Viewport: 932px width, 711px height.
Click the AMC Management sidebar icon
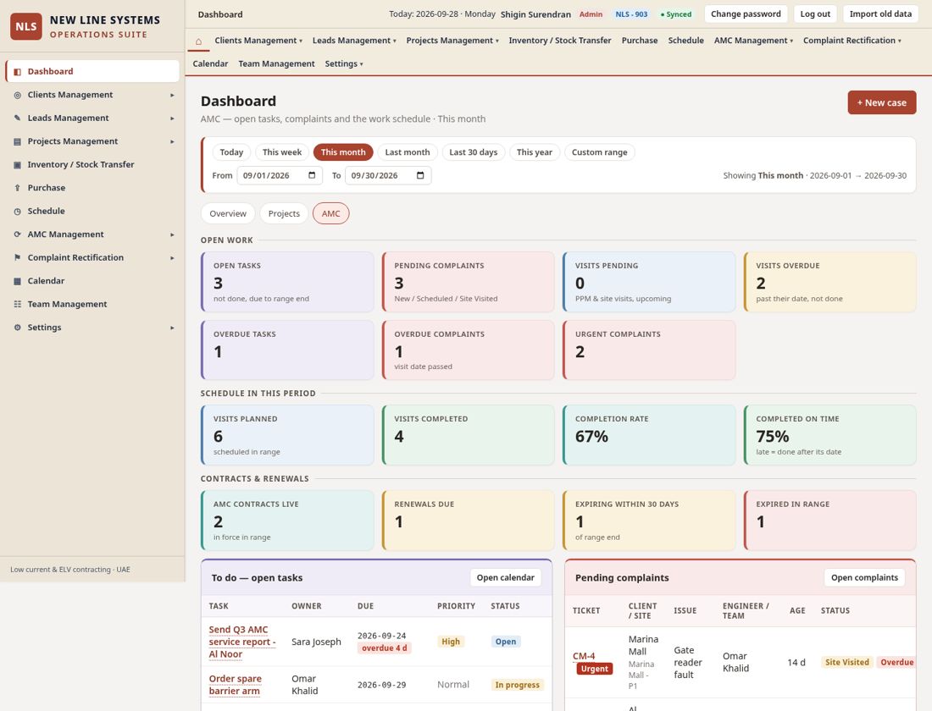[17, 234]
